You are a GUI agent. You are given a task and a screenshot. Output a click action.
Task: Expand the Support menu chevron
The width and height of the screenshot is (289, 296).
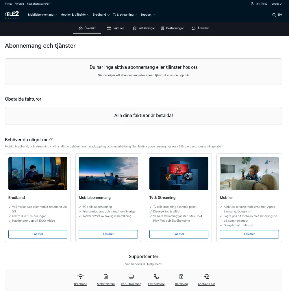[154, 15]
